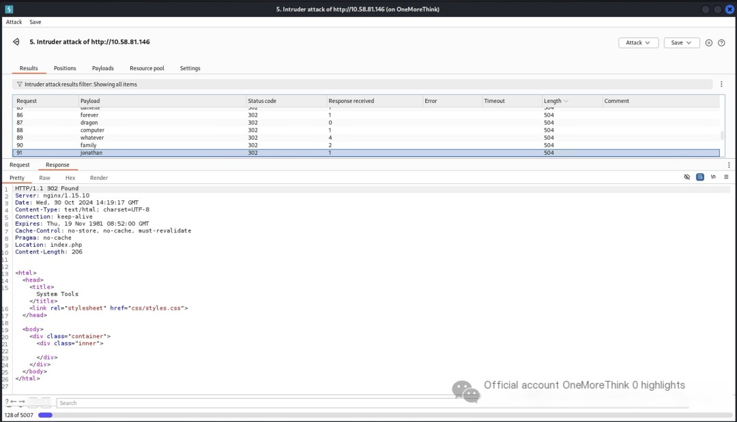Select the Response message tab

tap(57, 165)
